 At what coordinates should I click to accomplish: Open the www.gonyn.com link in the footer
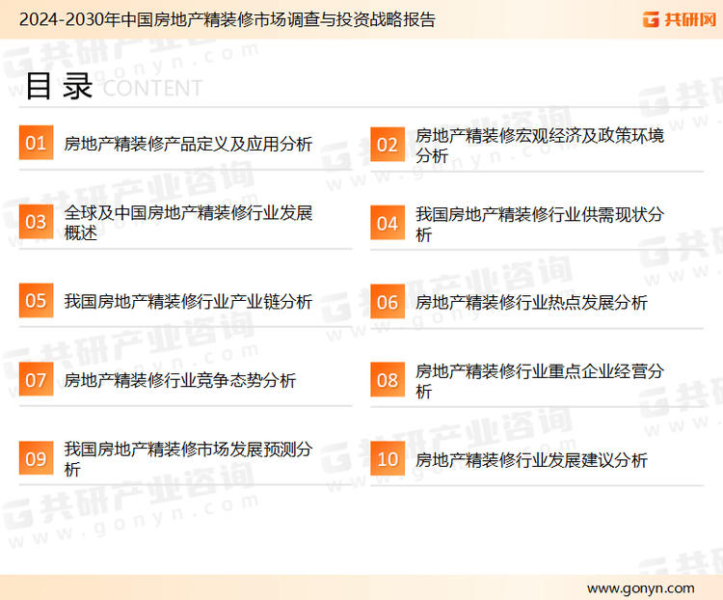pyautogui.click(x=640, y=587)
